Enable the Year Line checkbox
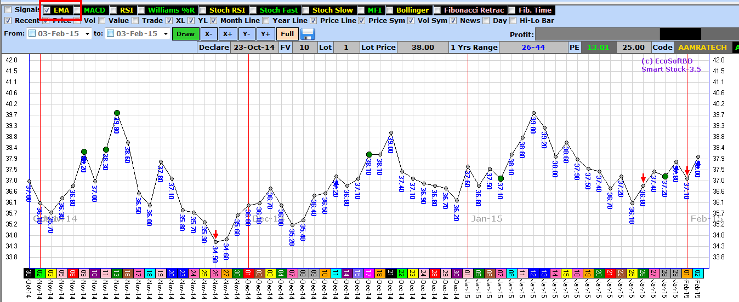The image size is (739, 302). (266, 20)
